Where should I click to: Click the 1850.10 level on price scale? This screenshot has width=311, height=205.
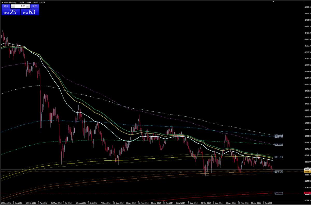coord(307,7)
